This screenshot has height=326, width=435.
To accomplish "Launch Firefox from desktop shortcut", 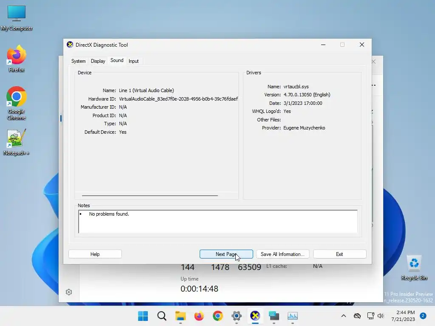I will 17,59.
